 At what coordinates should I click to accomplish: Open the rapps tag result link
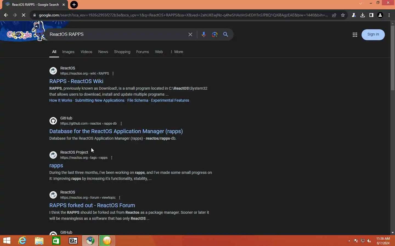click(x=56, y=165)
